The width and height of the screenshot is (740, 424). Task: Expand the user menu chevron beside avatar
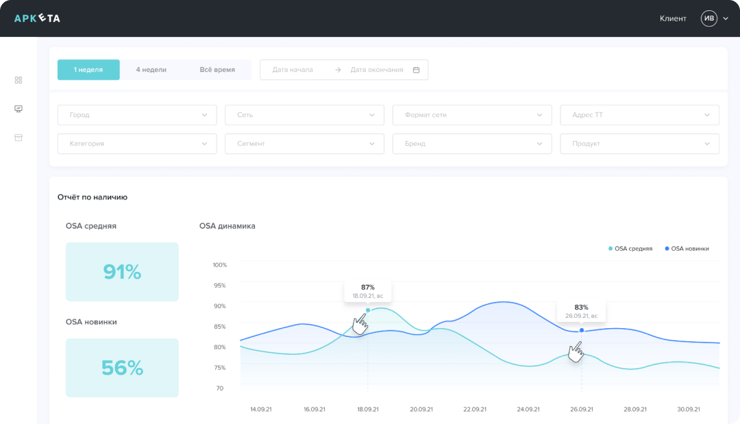[x=726, y=18]
